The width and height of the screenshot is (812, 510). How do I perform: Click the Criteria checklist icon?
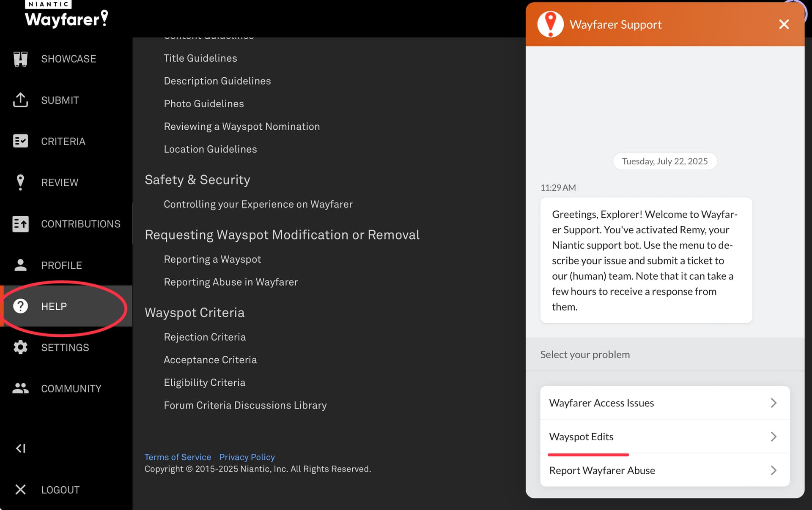point(20,141)
